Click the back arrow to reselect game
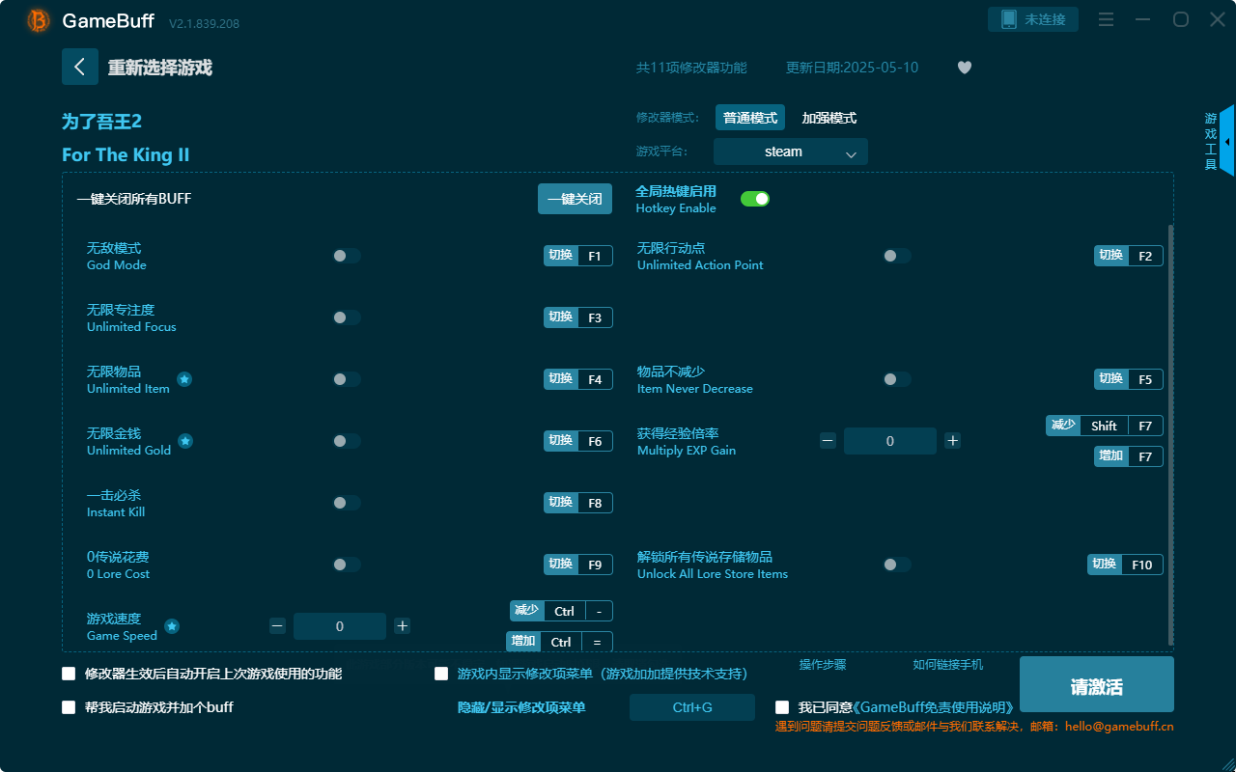Screen dimensions: 1236x772 [80, 67]
